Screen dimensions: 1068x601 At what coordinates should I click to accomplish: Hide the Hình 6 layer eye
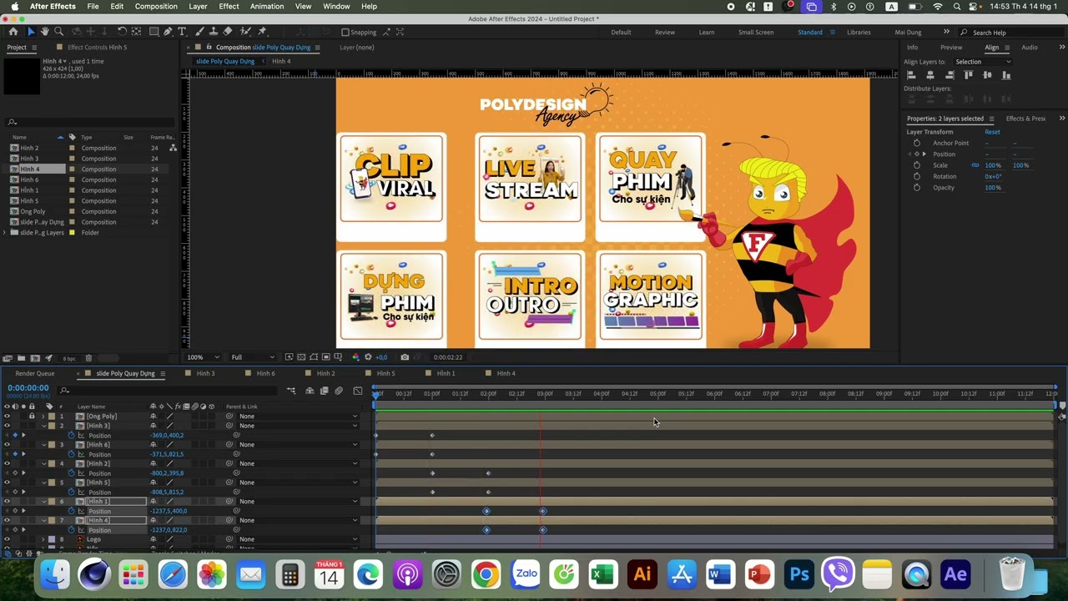pyautogui.click(x=7, y=445)
